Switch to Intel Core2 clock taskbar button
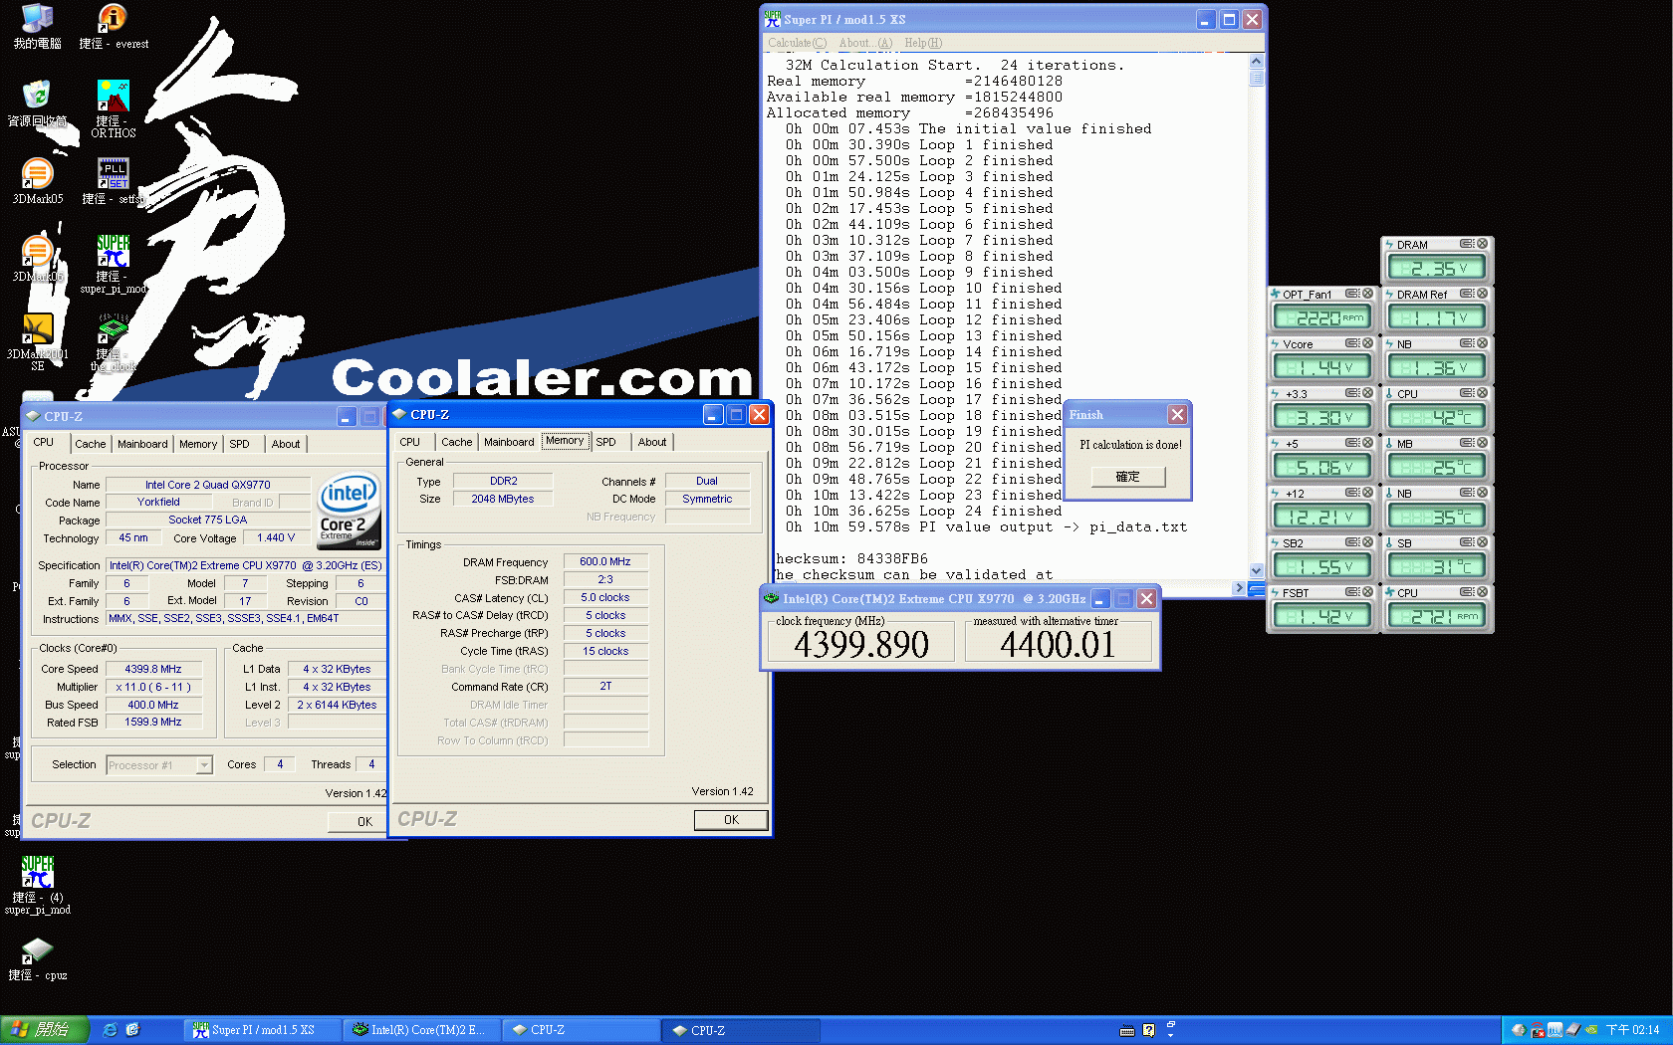Image resolution: width=1673 pixels, height=1045 pixels. click(420, 1030)
